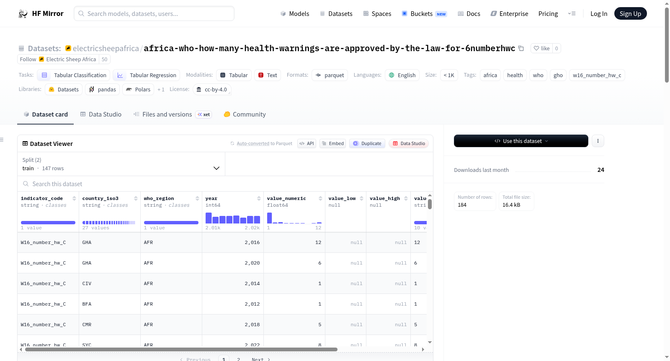Click the w16_number_hw_c tag
This screenshot has height=361, width=670.
pos(597,75)
